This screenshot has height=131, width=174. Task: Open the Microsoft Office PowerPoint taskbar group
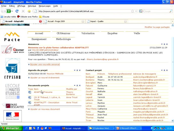coord(129,128)
